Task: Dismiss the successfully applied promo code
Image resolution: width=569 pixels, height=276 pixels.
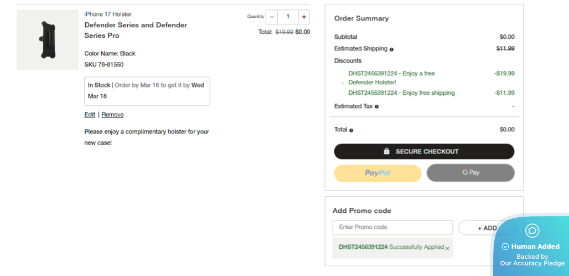Action: point(447,248)
